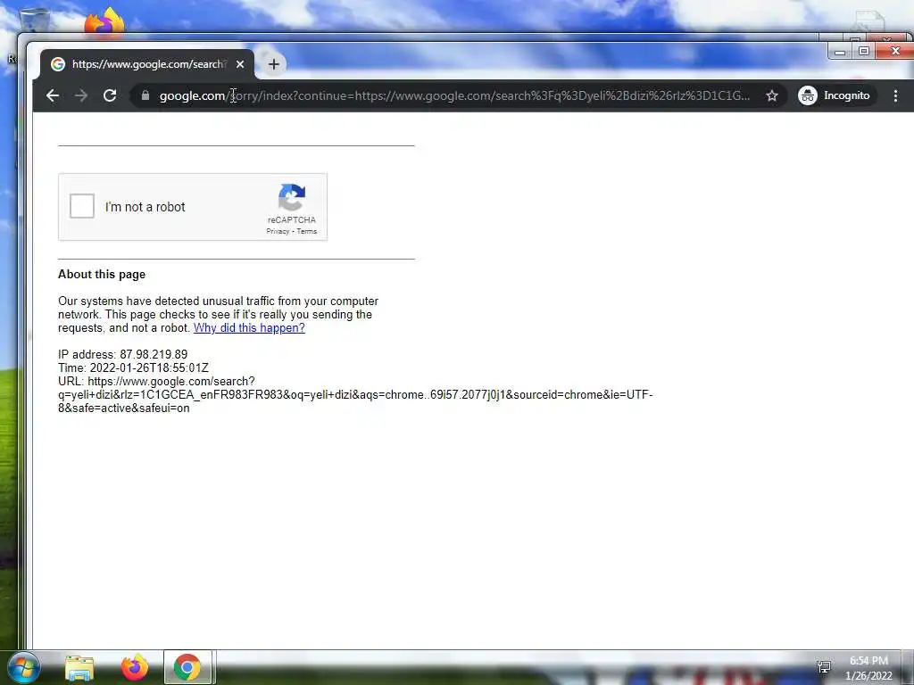914x685 pixels.
Task: Open the Windows Start button
Action: [23, 667]
